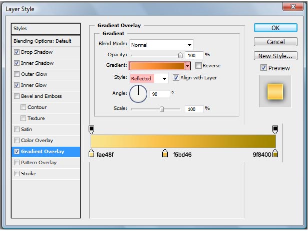308x231 pixels.
Task: Click the style preview thumbnail
Action: 275,91
